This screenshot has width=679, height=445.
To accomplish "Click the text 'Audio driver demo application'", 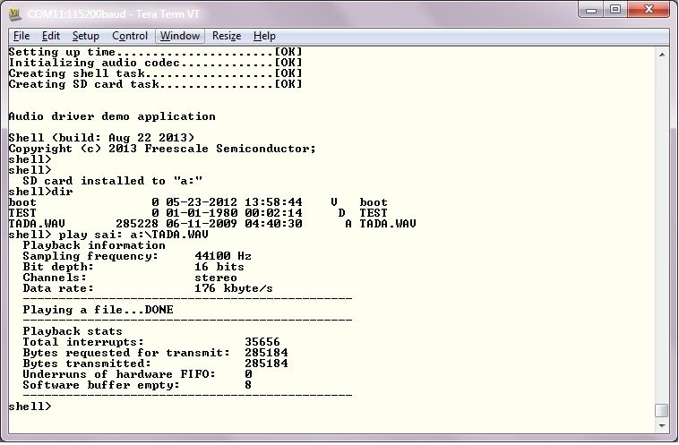I will (x=112, y=116).
